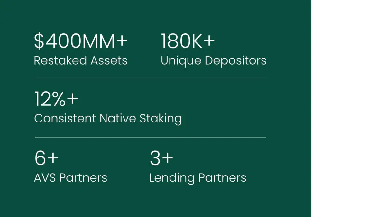Select the Lending Partners label

pyautogui.click(x=198, y=178)
